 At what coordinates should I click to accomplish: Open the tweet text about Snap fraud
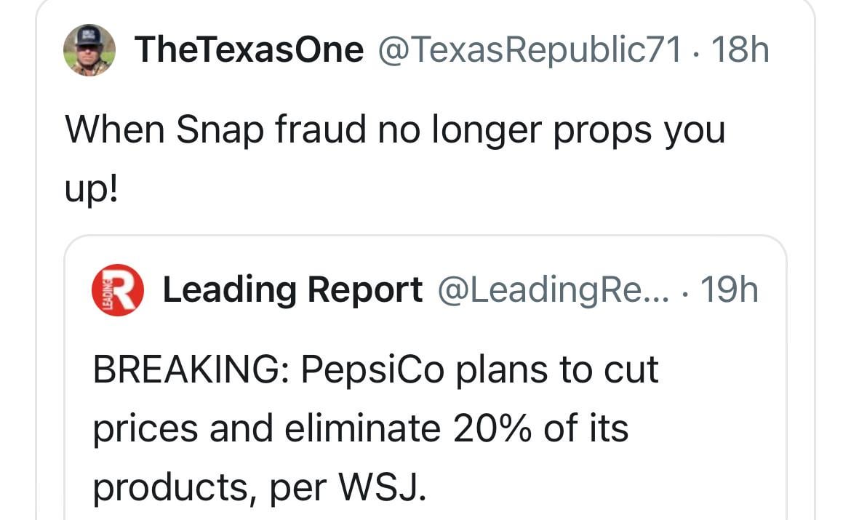coord(394,159)
